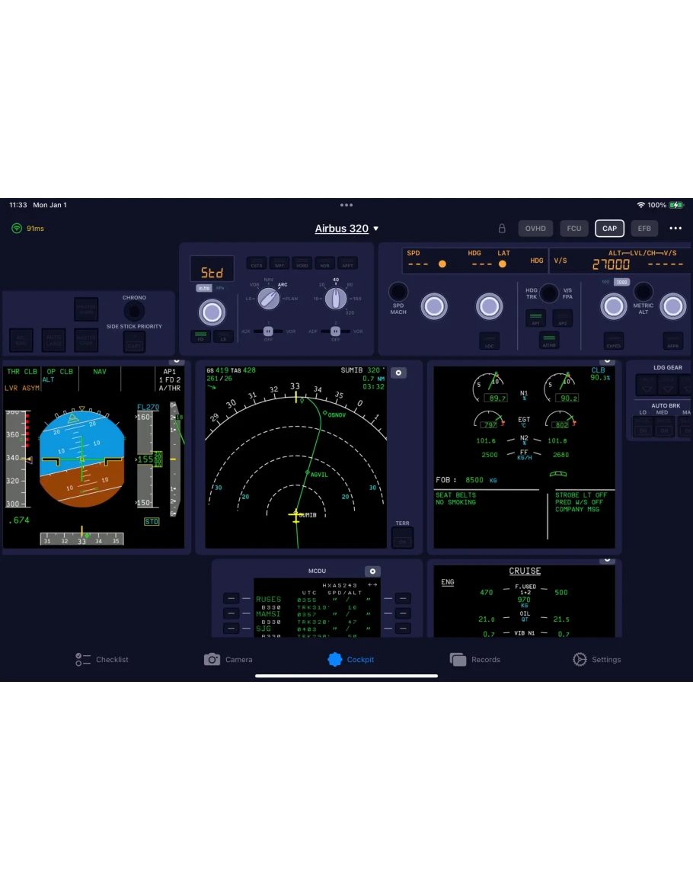Click the AUTO LAND indicator button

click(x=54, y=340)
